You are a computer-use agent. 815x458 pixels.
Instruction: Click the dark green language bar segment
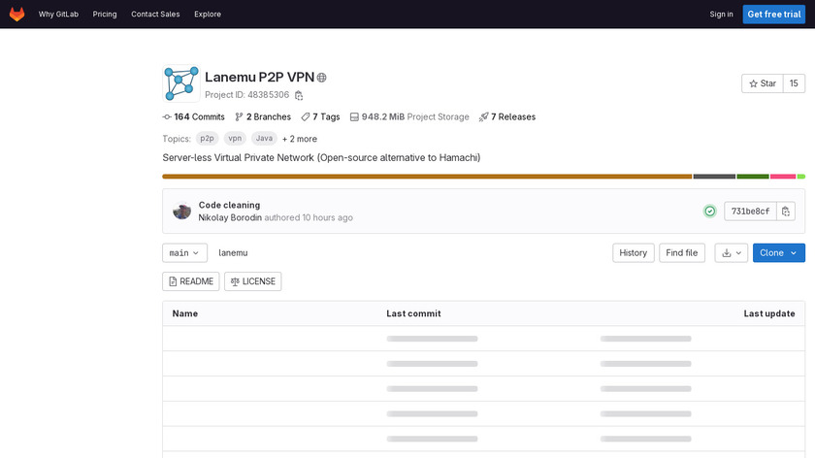[x=753, y=177]
